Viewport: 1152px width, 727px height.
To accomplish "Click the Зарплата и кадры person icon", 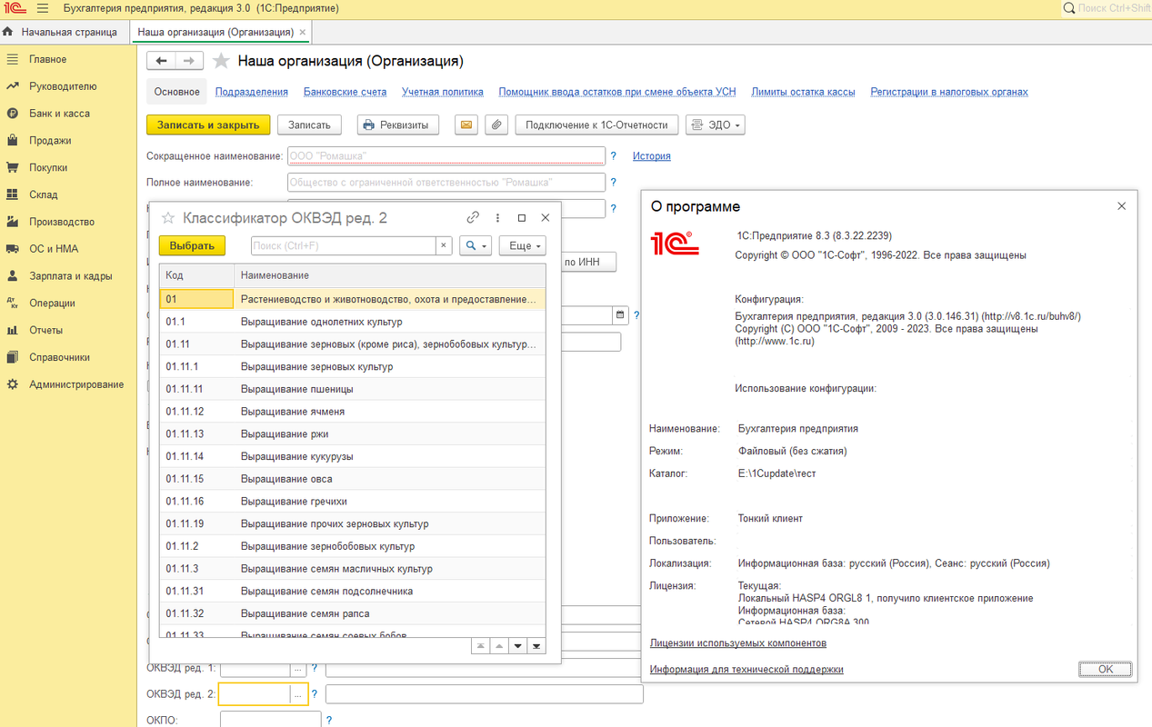I will (12, 276).
